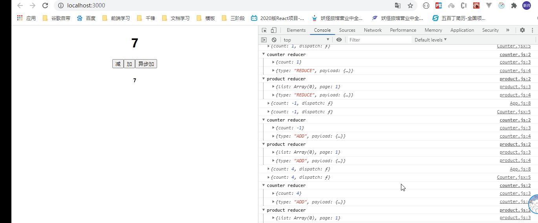This screenshot has width=538, height=223.
Task: Click the browser forward arrow
Action: coord(33,5)
